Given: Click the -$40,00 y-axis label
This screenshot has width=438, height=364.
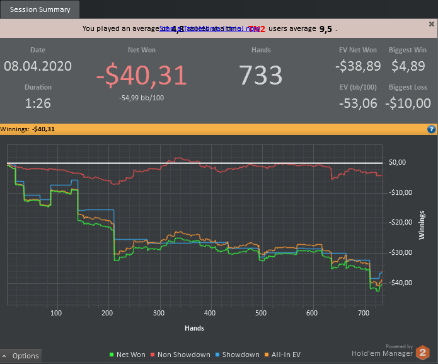Looking at the screenshot, I should tap(400, 283).
